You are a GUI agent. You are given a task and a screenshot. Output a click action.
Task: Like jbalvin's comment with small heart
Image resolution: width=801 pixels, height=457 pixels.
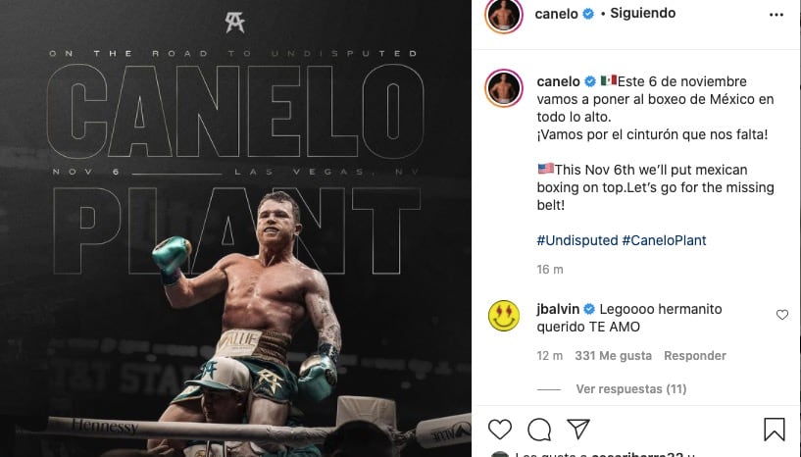781,315
